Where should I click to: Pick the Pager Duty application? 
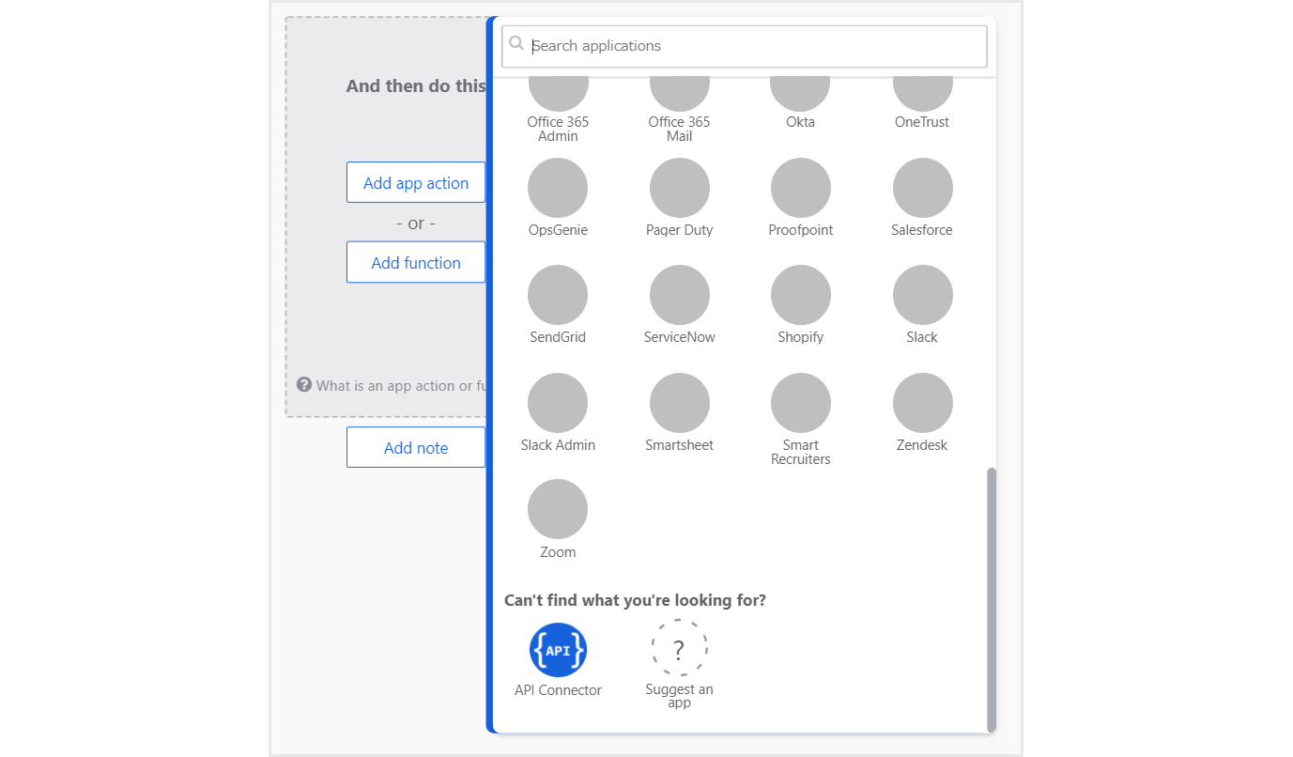pyautogui.click(x=679, y=188)
